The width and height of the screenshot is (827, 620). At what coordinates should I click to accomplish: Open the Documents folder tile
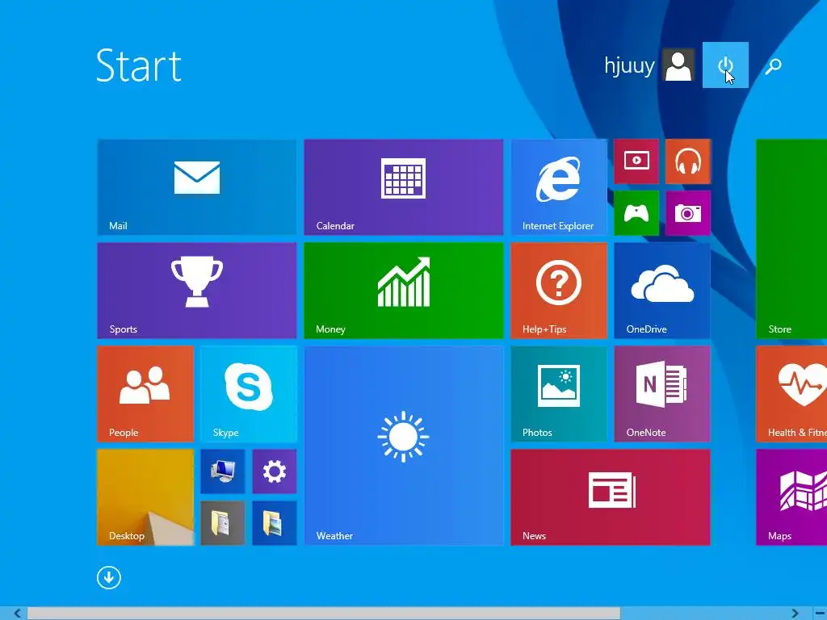click(223, 523)
